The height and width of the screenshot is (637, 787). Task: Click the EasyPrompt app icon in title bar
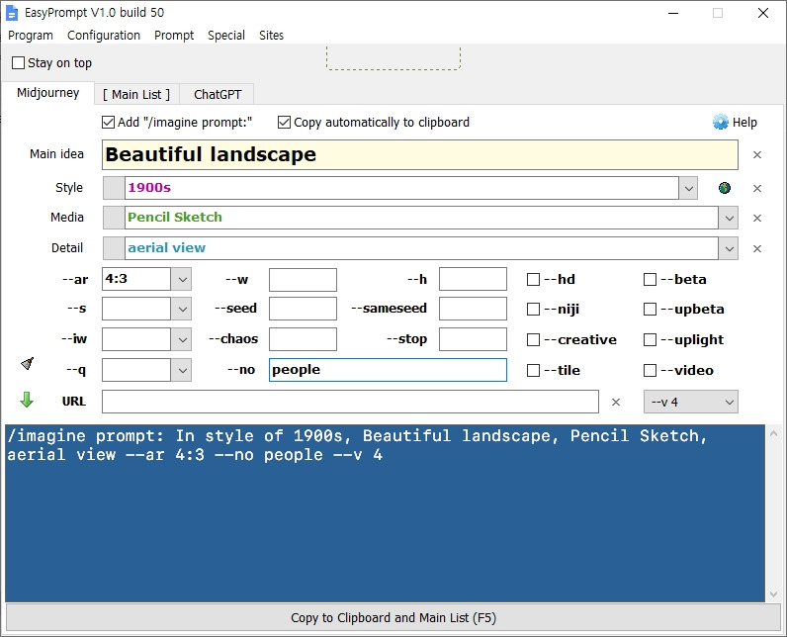12,13
